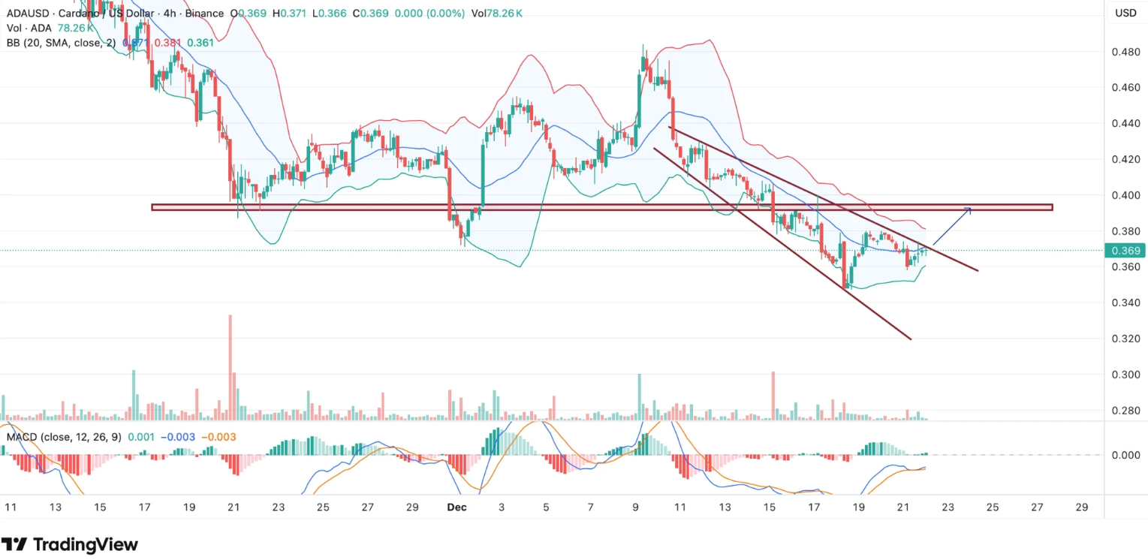The width and height of the screenshot is (1148, 560).
Task: Select the BB (20, SMA, close, 2) legend
Action: (x=61, y=43)
